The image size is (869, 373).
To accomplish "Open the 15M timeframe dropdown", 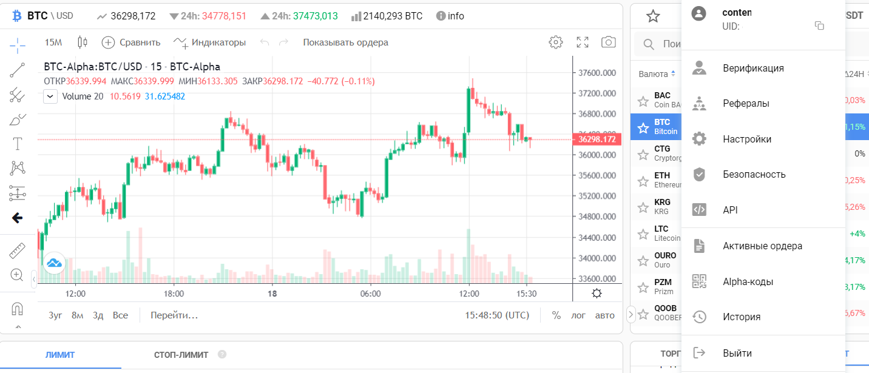I will pyautogui.click(x=53, y=42).
